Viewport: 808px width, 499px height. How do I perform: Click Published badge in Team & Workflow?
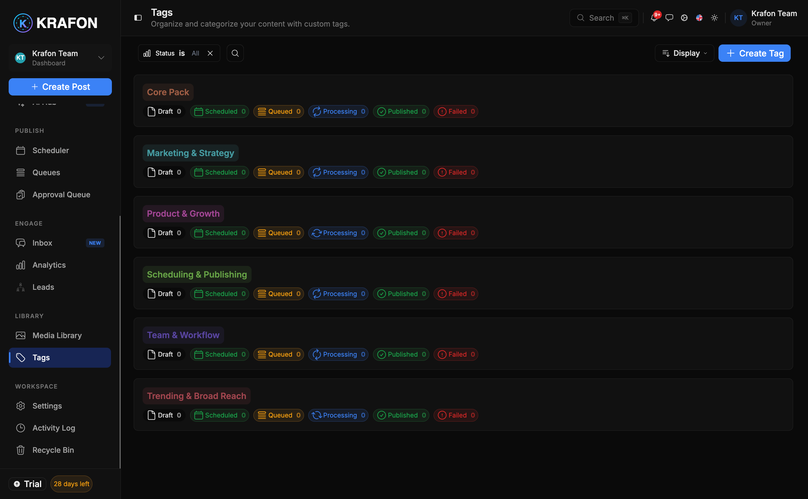[x=401, y=355]
